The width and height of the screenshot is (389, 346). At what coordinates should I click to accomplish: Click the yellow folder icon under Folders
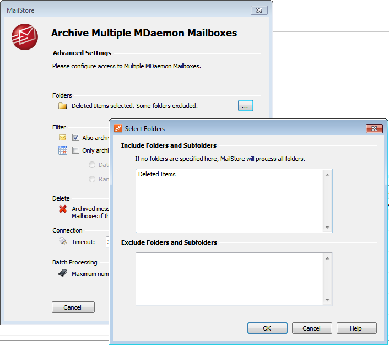62,106
